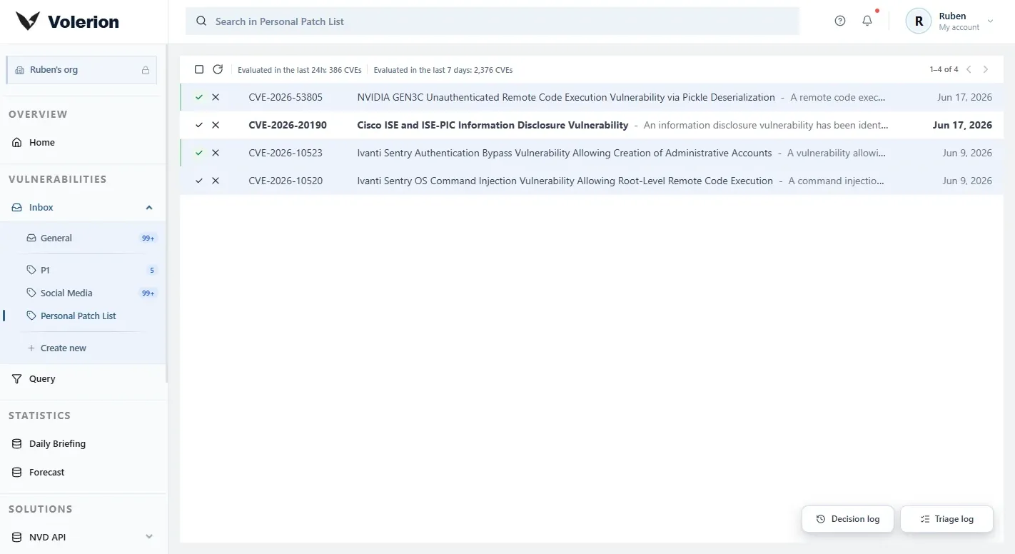
Task: Accept CVE-2026-10520 with the checkmark
Action: [x=199, y=181]
